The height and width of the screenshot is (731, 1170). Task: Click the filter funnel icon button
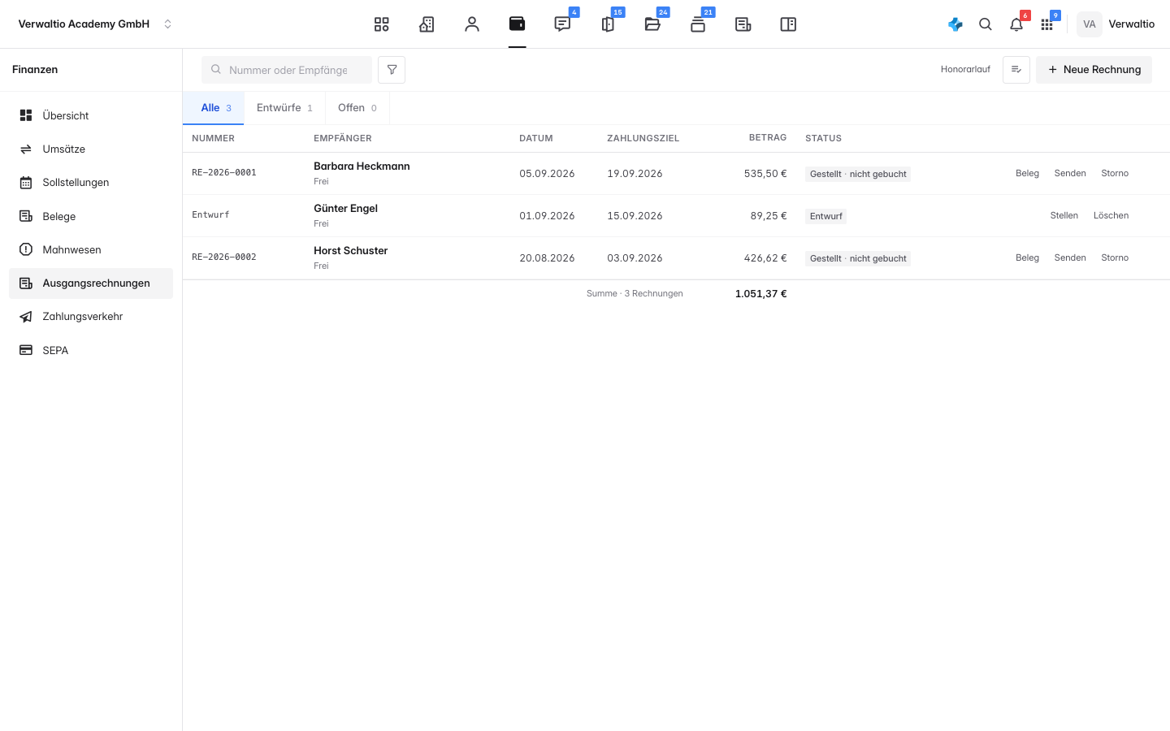pyautogui.click(x=392, y=70)
